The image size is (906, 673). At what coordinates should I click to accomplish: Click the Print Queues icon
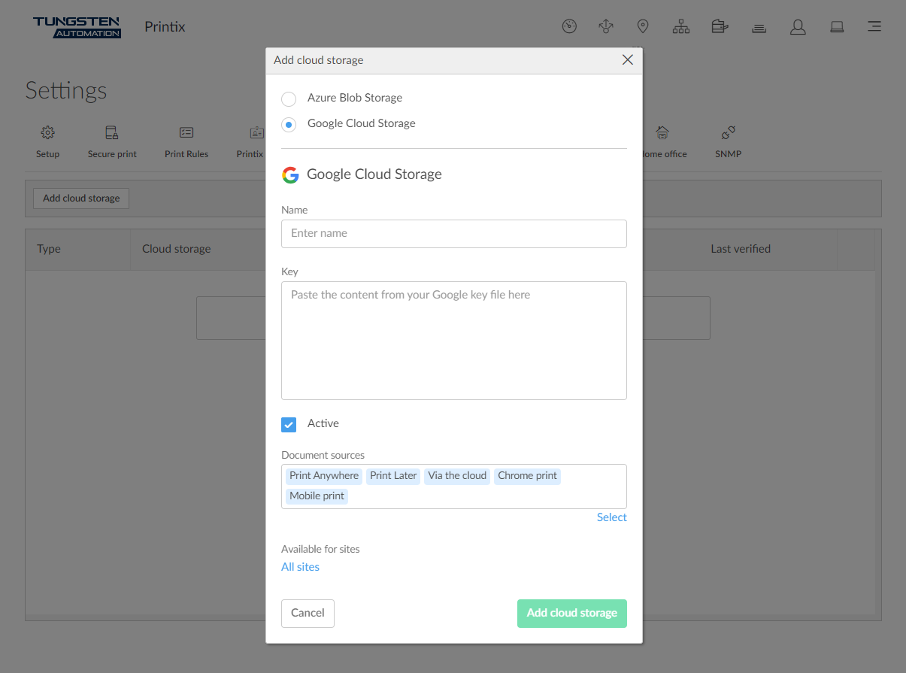pyautogui.click(x=759, y=26)
